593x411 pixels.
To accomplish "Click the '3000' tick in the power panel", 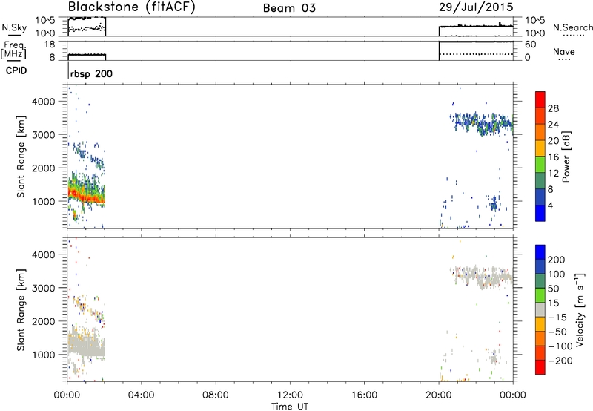I will [x=44, y=135].
